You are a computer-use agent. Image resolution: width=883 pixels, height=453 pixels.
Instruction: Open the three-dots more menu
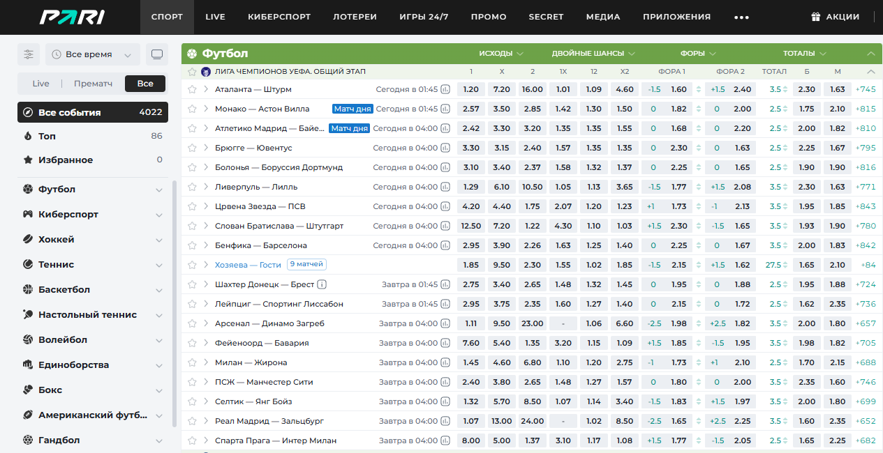[x=741, y=17]
